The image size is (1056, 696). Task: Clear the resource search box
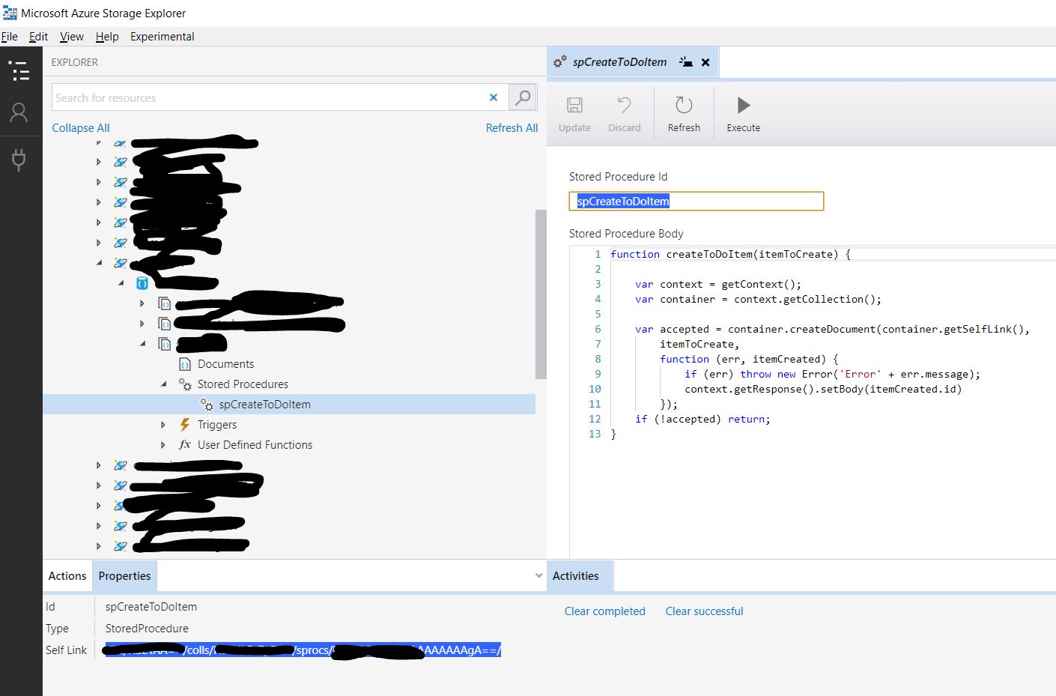coord(494,97)
